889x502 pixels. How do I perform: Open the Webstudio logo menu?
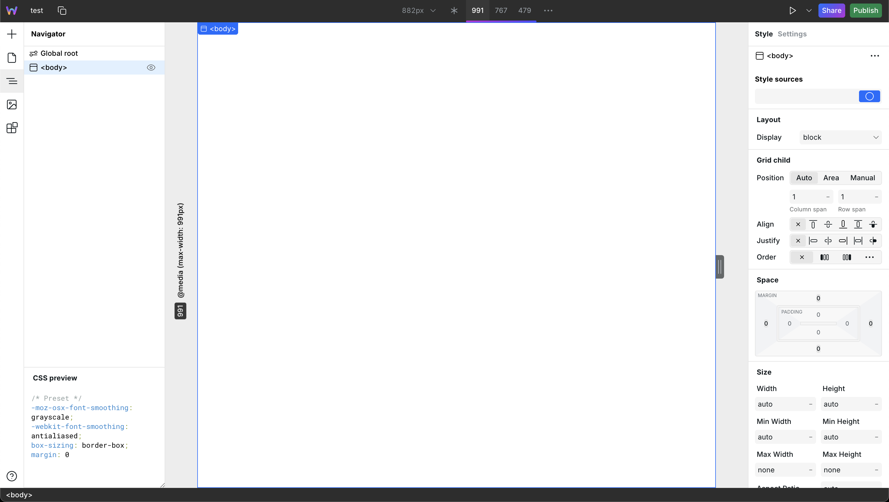click(12, 11)
